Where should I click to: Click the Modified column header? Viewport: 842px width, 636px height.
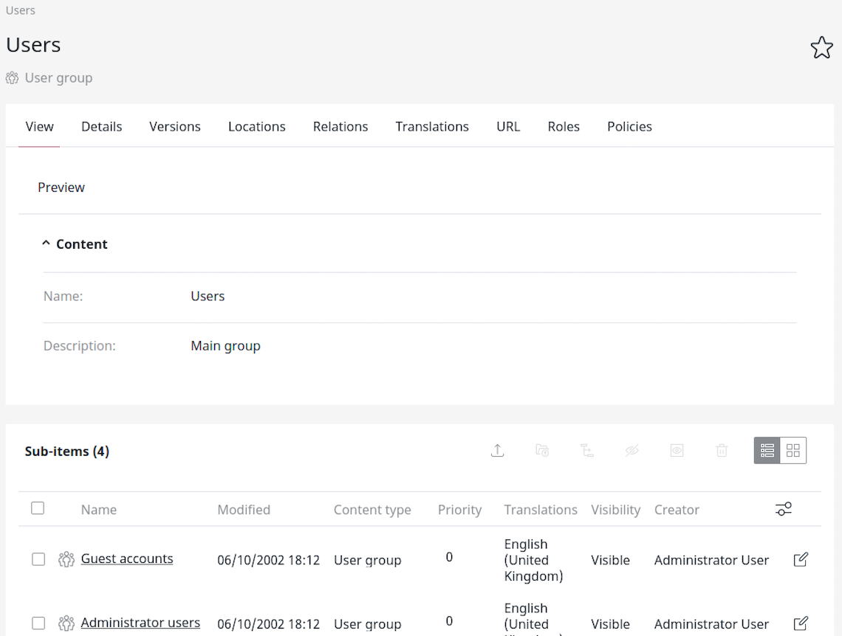tap(244, 509)
